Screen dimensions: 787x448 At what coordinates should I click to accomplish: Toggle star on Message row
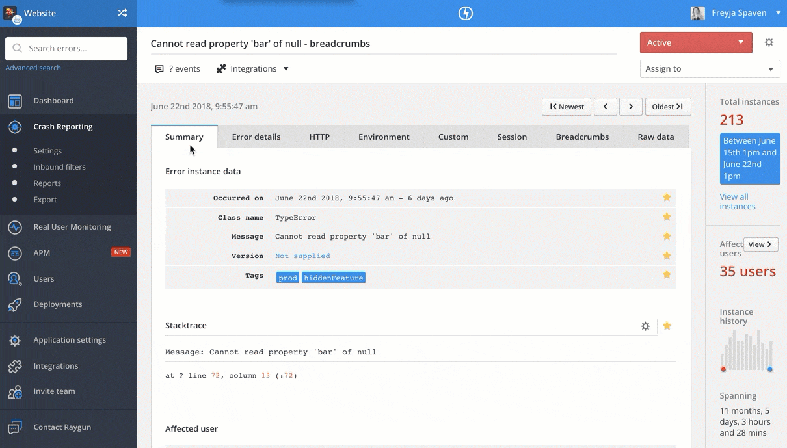[x=667, y=237]
